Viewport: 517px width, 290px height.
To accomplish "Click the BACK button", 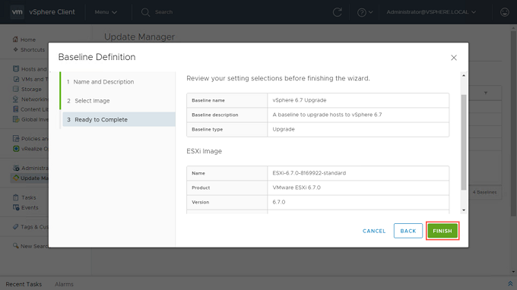I will pyautogui.click(x=408, y=231).
